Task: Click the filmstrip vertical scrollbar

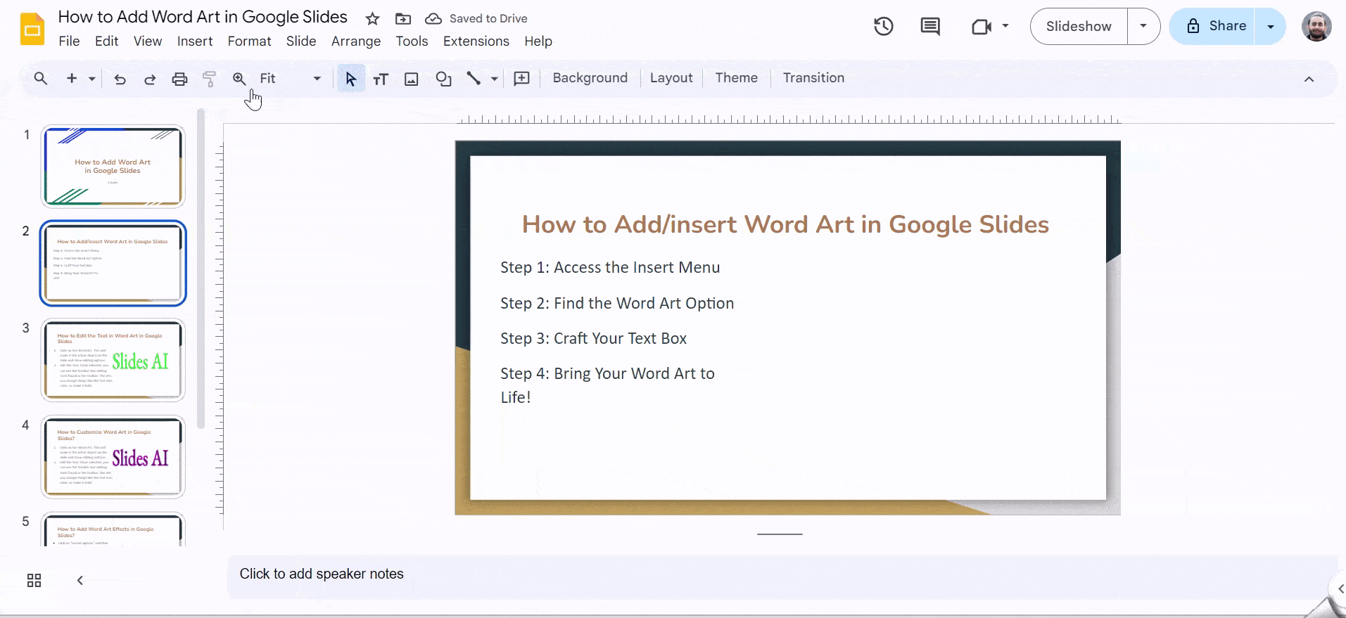Action: click(x=201, y=269)
